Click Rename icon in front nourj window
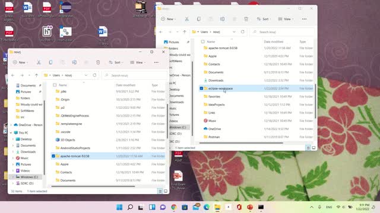The width and height of the screenshot is (380, 213). click(x=74, y=62)
